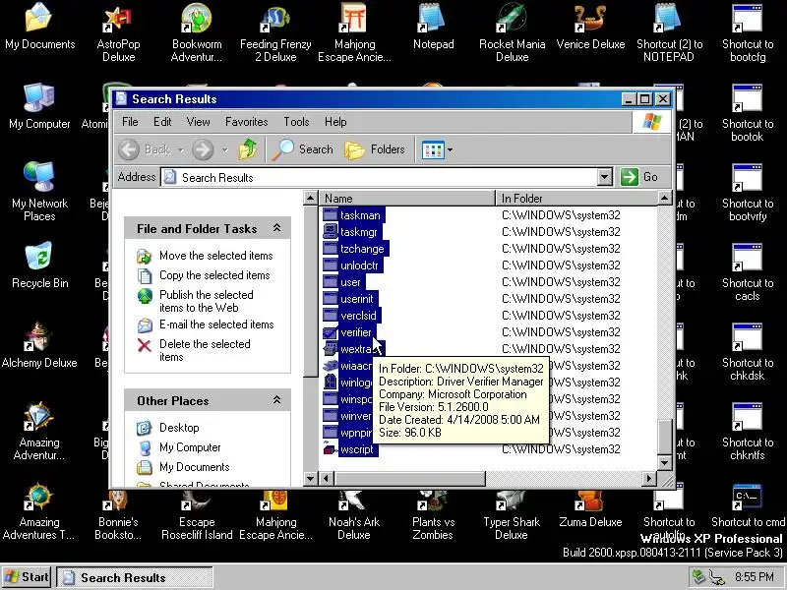Open the File menu
The width and height of the screenshot is (787, 590).
(130, 122)
